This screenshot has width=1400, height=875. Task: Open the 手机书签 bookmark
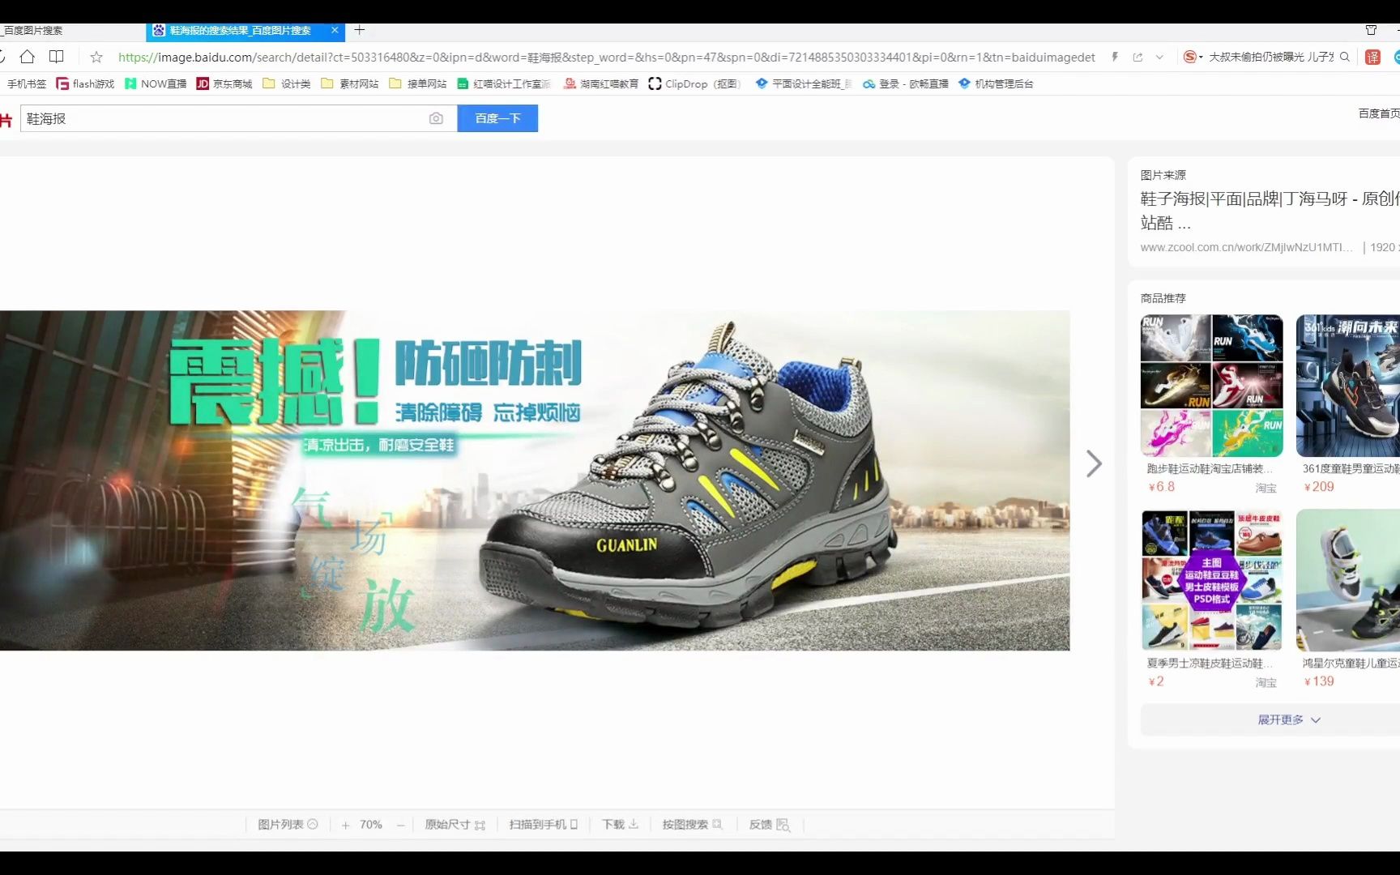tap(26, 83)
